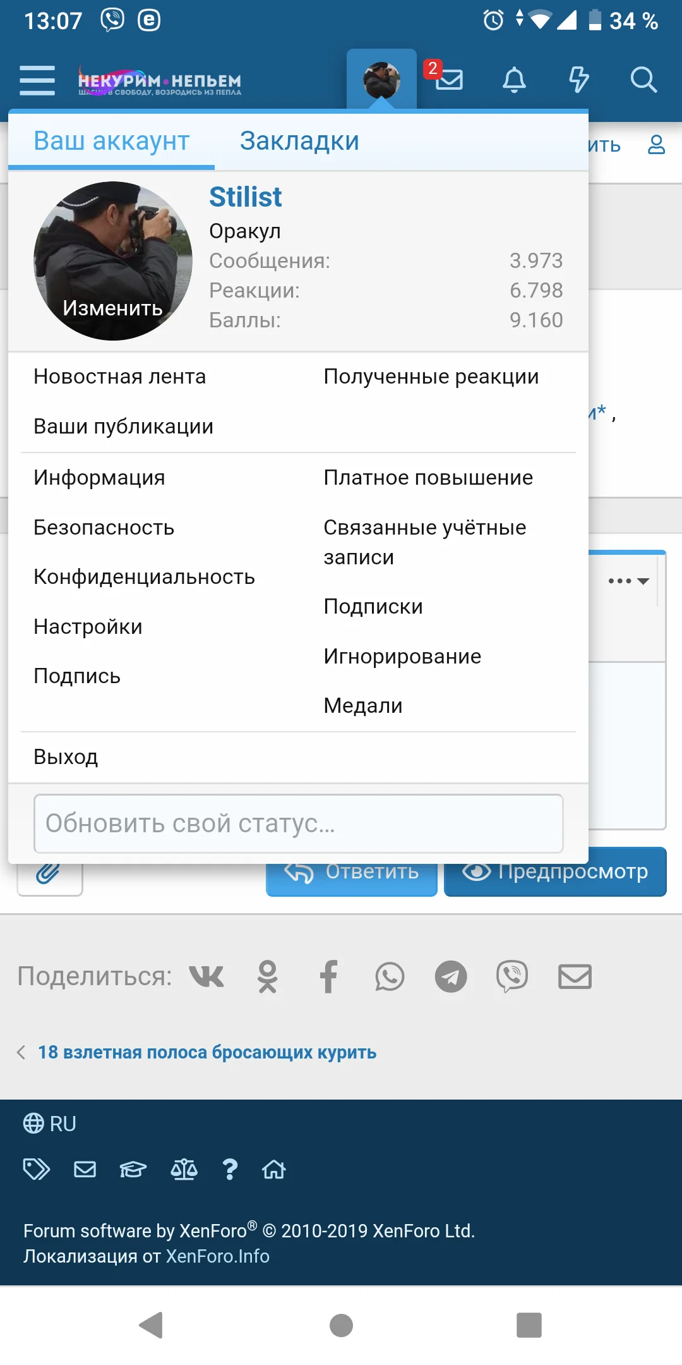This screenshot has width=682, height=1365.
Task: Click the Обновить свой статус field
Action: coord(298,823)
